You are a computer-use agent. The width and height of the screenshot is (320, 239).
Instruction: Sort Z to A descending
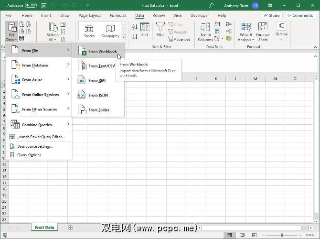pyautogui.click(x=135, y=37)
